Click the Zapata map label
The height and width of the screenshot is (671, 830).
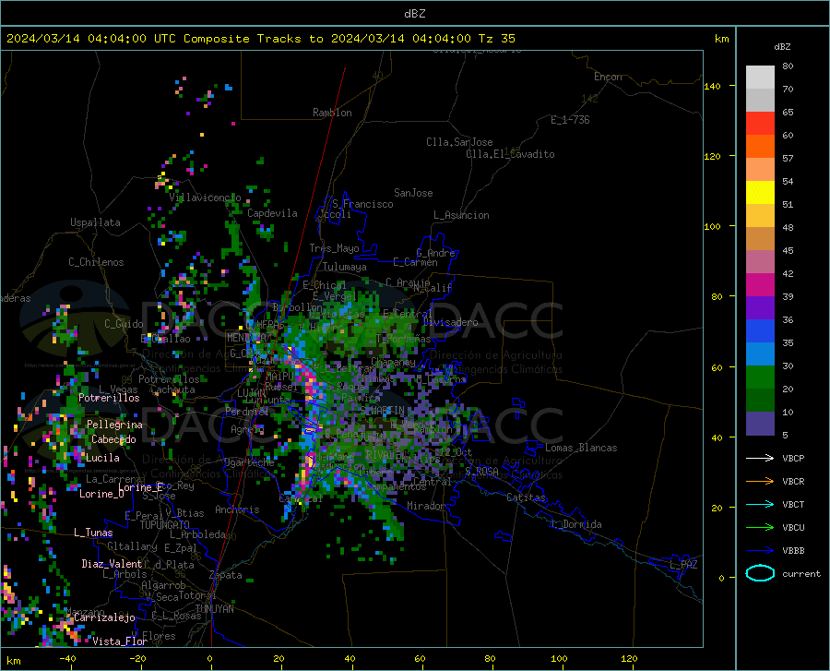[x=226, y=575]
